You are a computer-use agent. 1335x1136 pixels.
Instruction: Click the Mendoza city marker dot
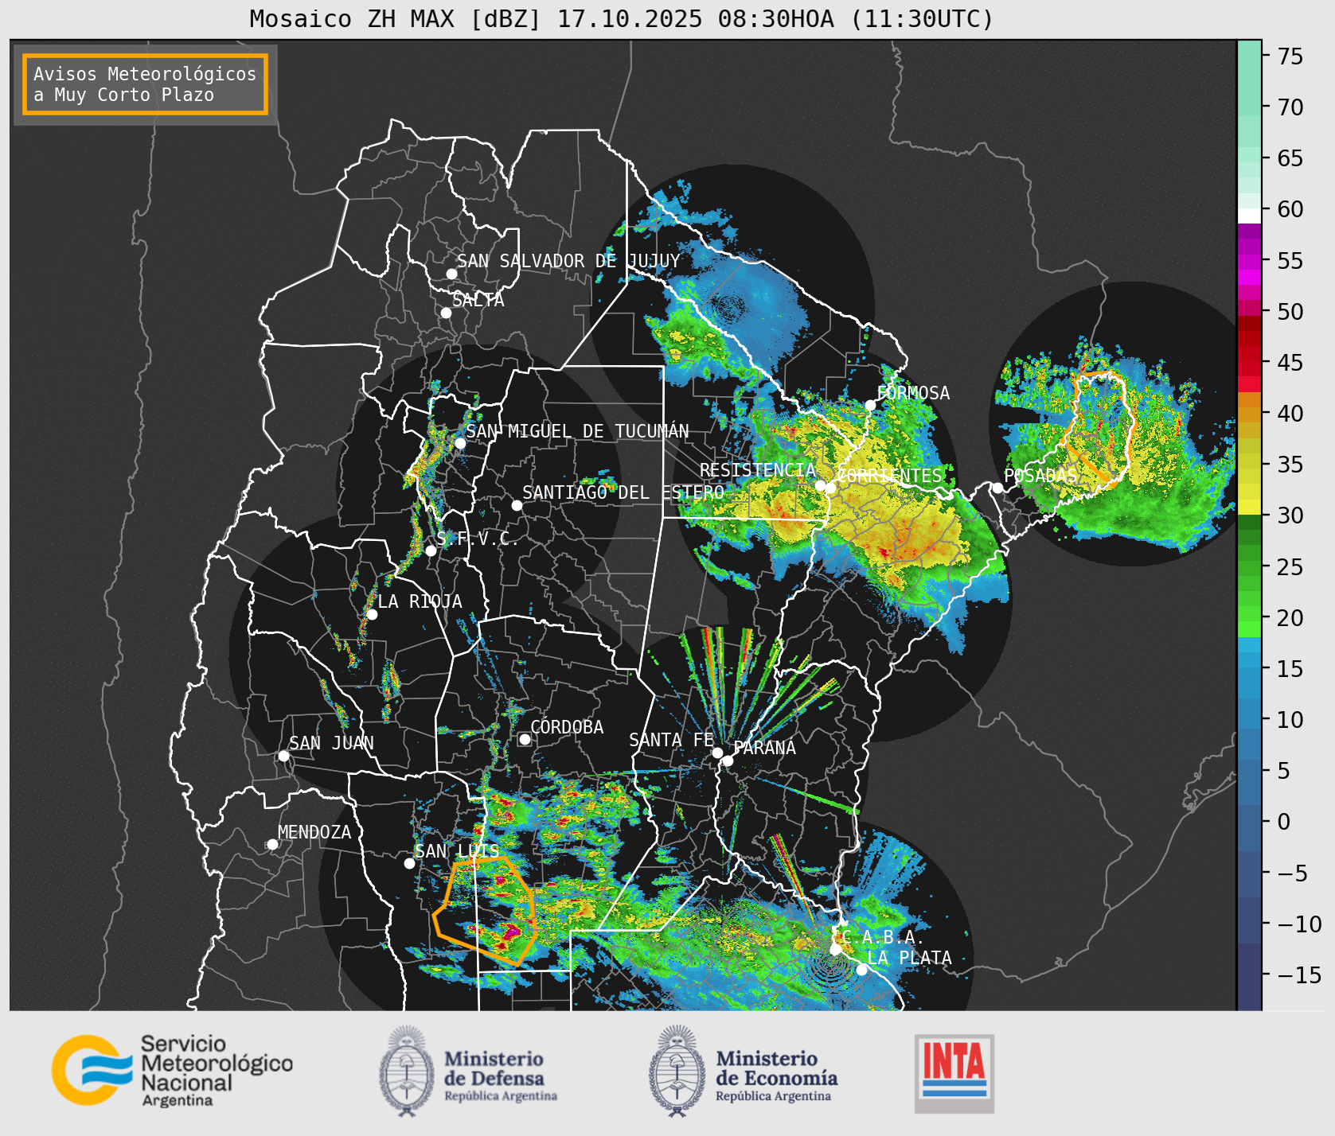[x=272, y=844]
